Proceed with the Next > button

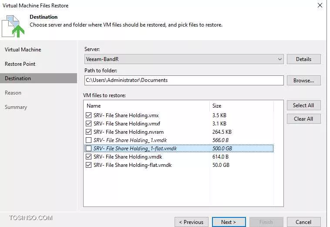click(229, 222)
